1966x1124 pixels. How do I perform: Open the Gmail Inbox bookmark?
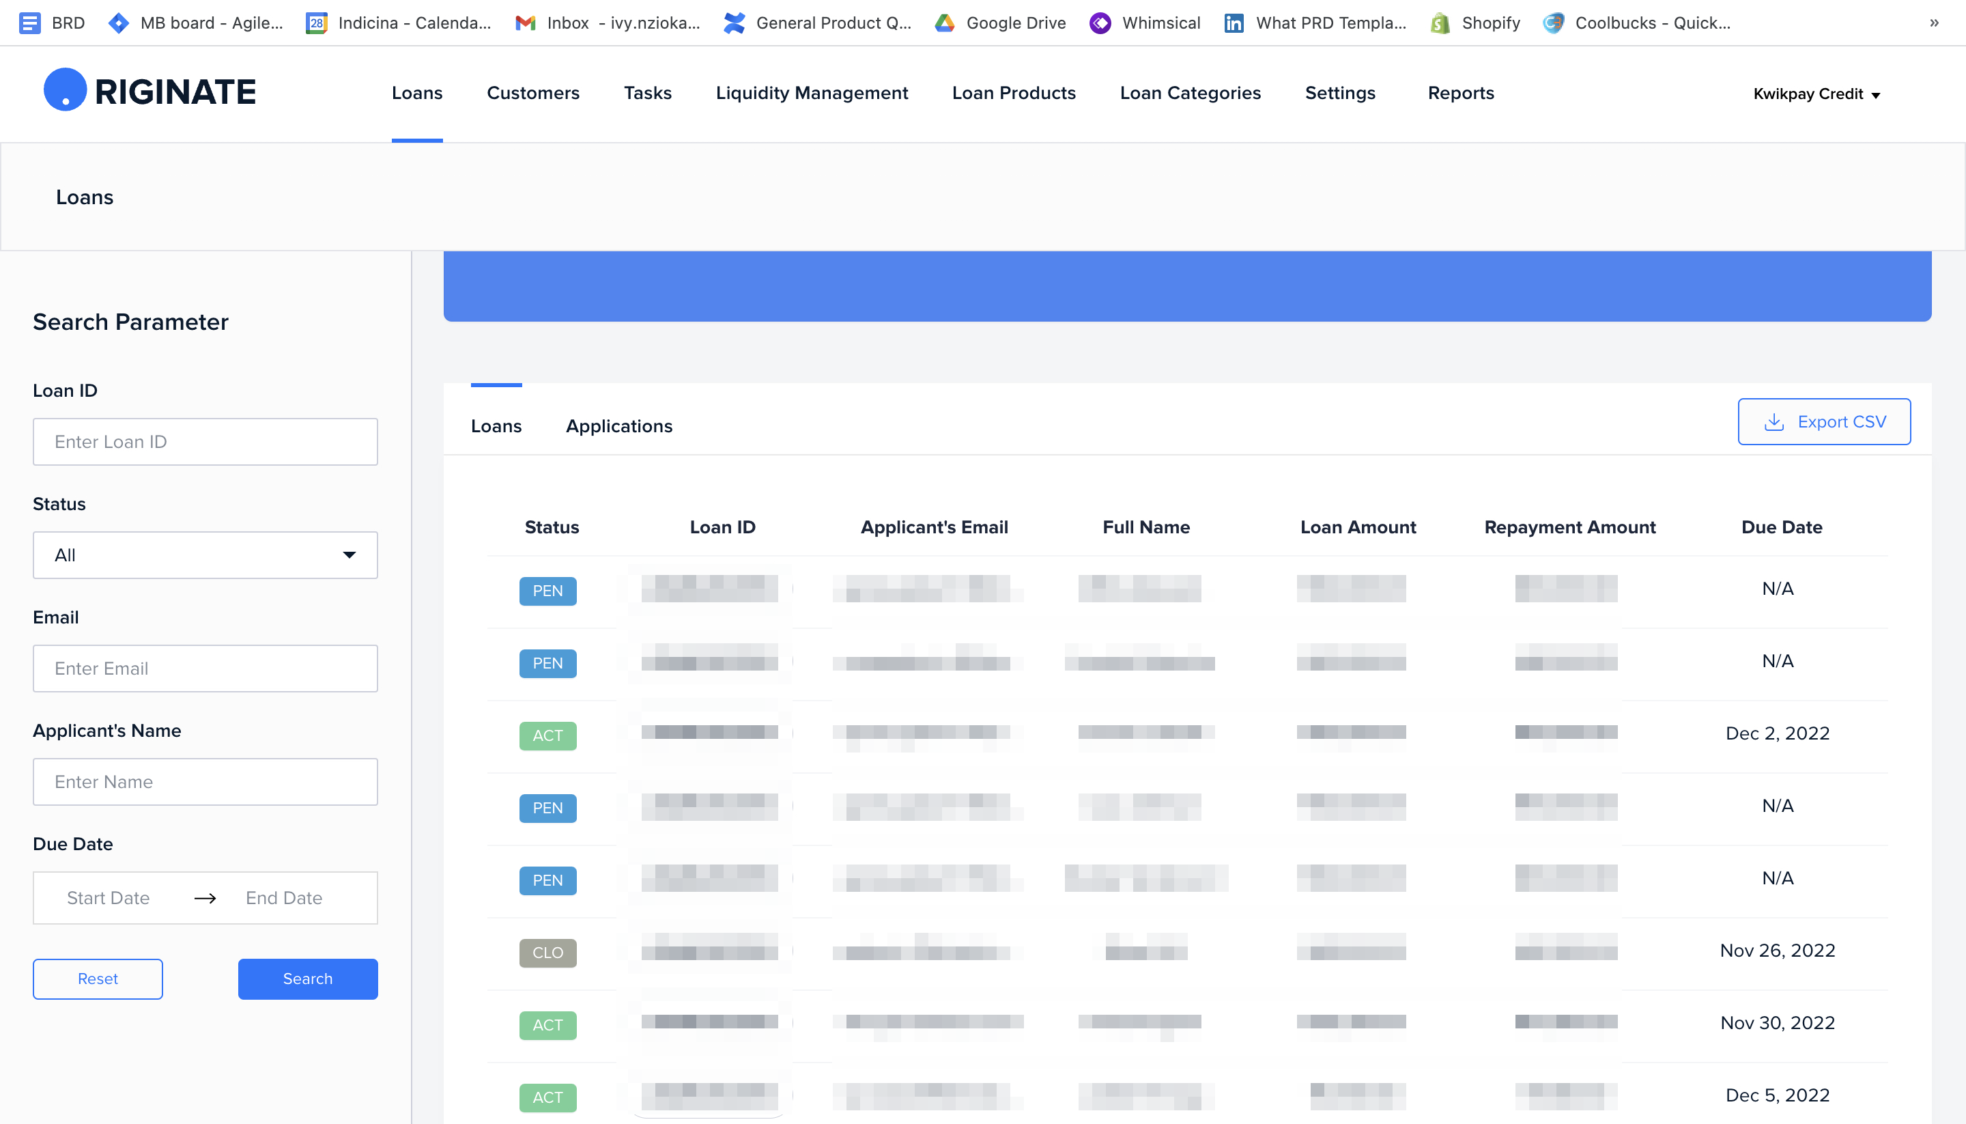(x=608, y=23)
